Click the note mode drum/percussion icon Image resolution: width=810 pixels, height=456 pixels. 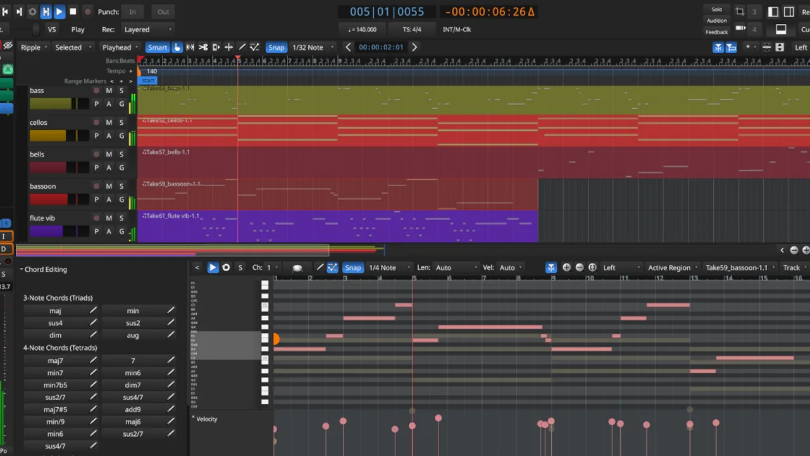(297, 267)
